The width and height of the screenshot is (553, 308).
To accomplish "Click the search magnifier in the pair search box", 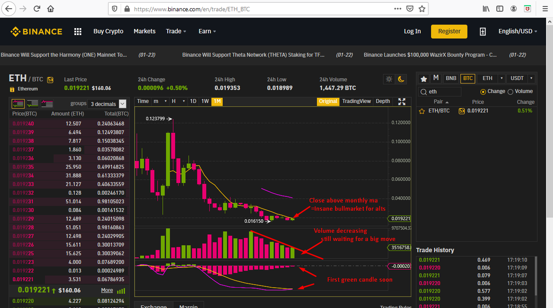I will coord(424,91).
